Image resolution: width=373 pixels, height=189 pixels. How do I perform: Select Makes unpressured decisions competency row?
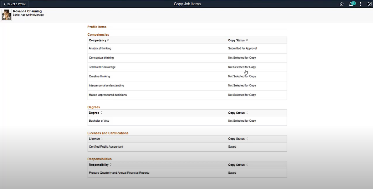[187, 95]
